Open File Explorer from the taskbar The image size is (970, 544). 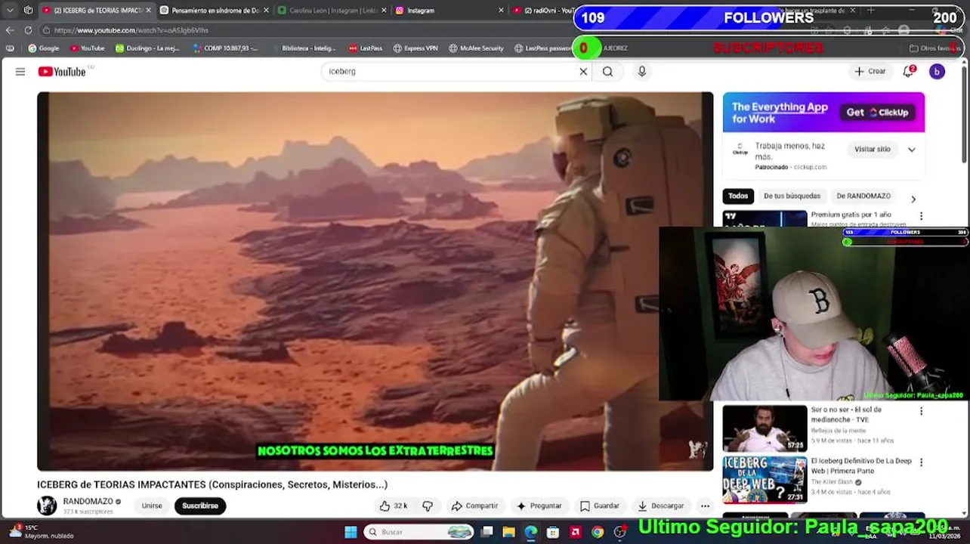(509, 532)
